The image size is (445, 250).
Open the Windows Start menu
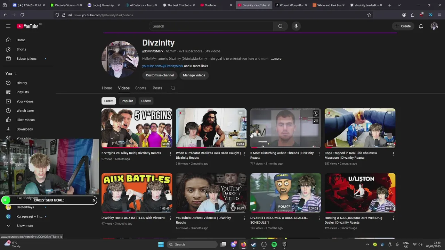click(161, 244)
